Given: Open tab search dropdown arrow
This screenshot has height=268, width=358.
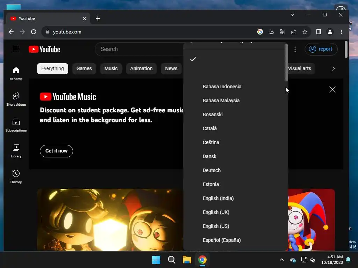Looking at the screenshot, I should [293, 15].
